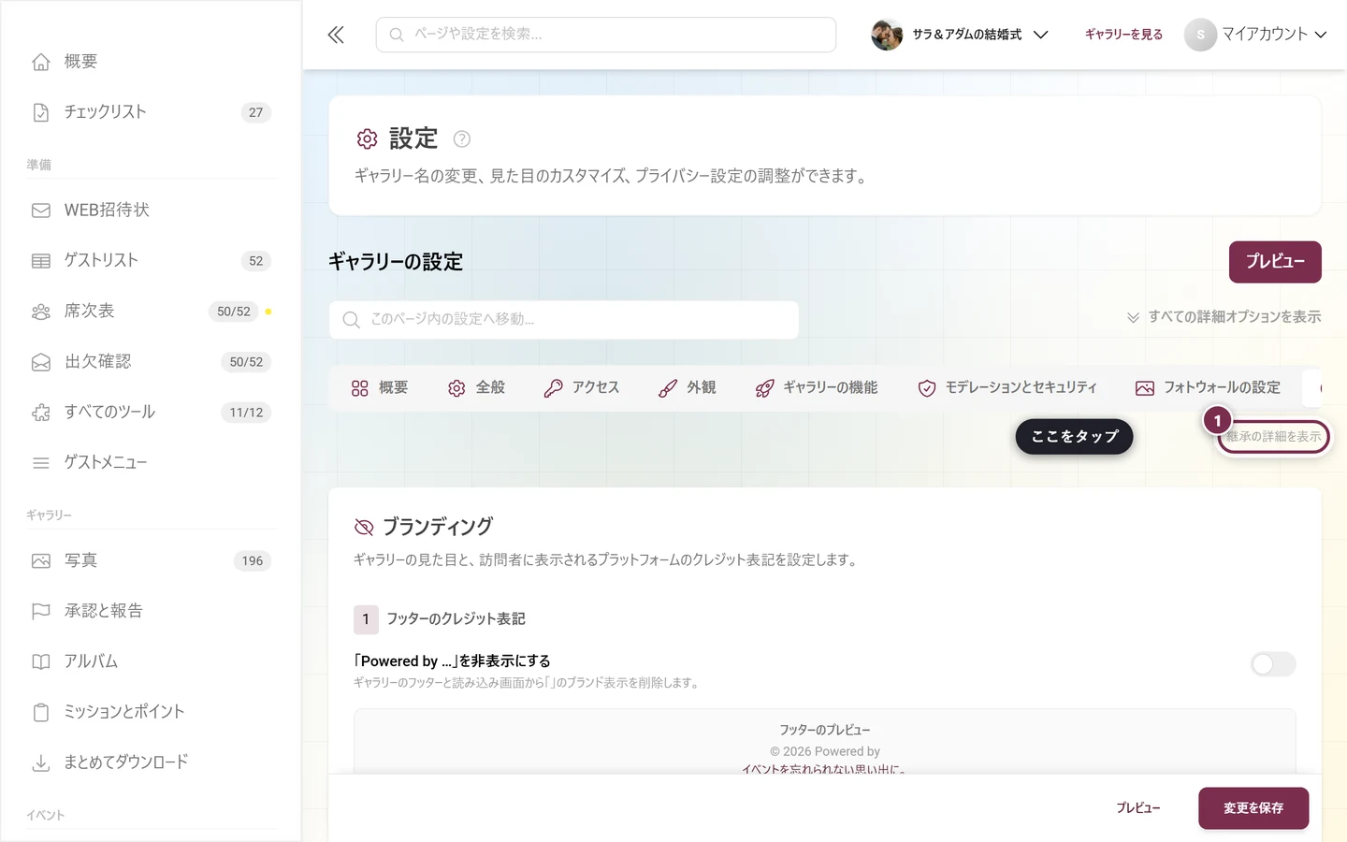The width and height of the screenshot is (1347, 842).
Task: Open アルバム in the sidebar
Action: pyautogui.click(x=151, y=662)
